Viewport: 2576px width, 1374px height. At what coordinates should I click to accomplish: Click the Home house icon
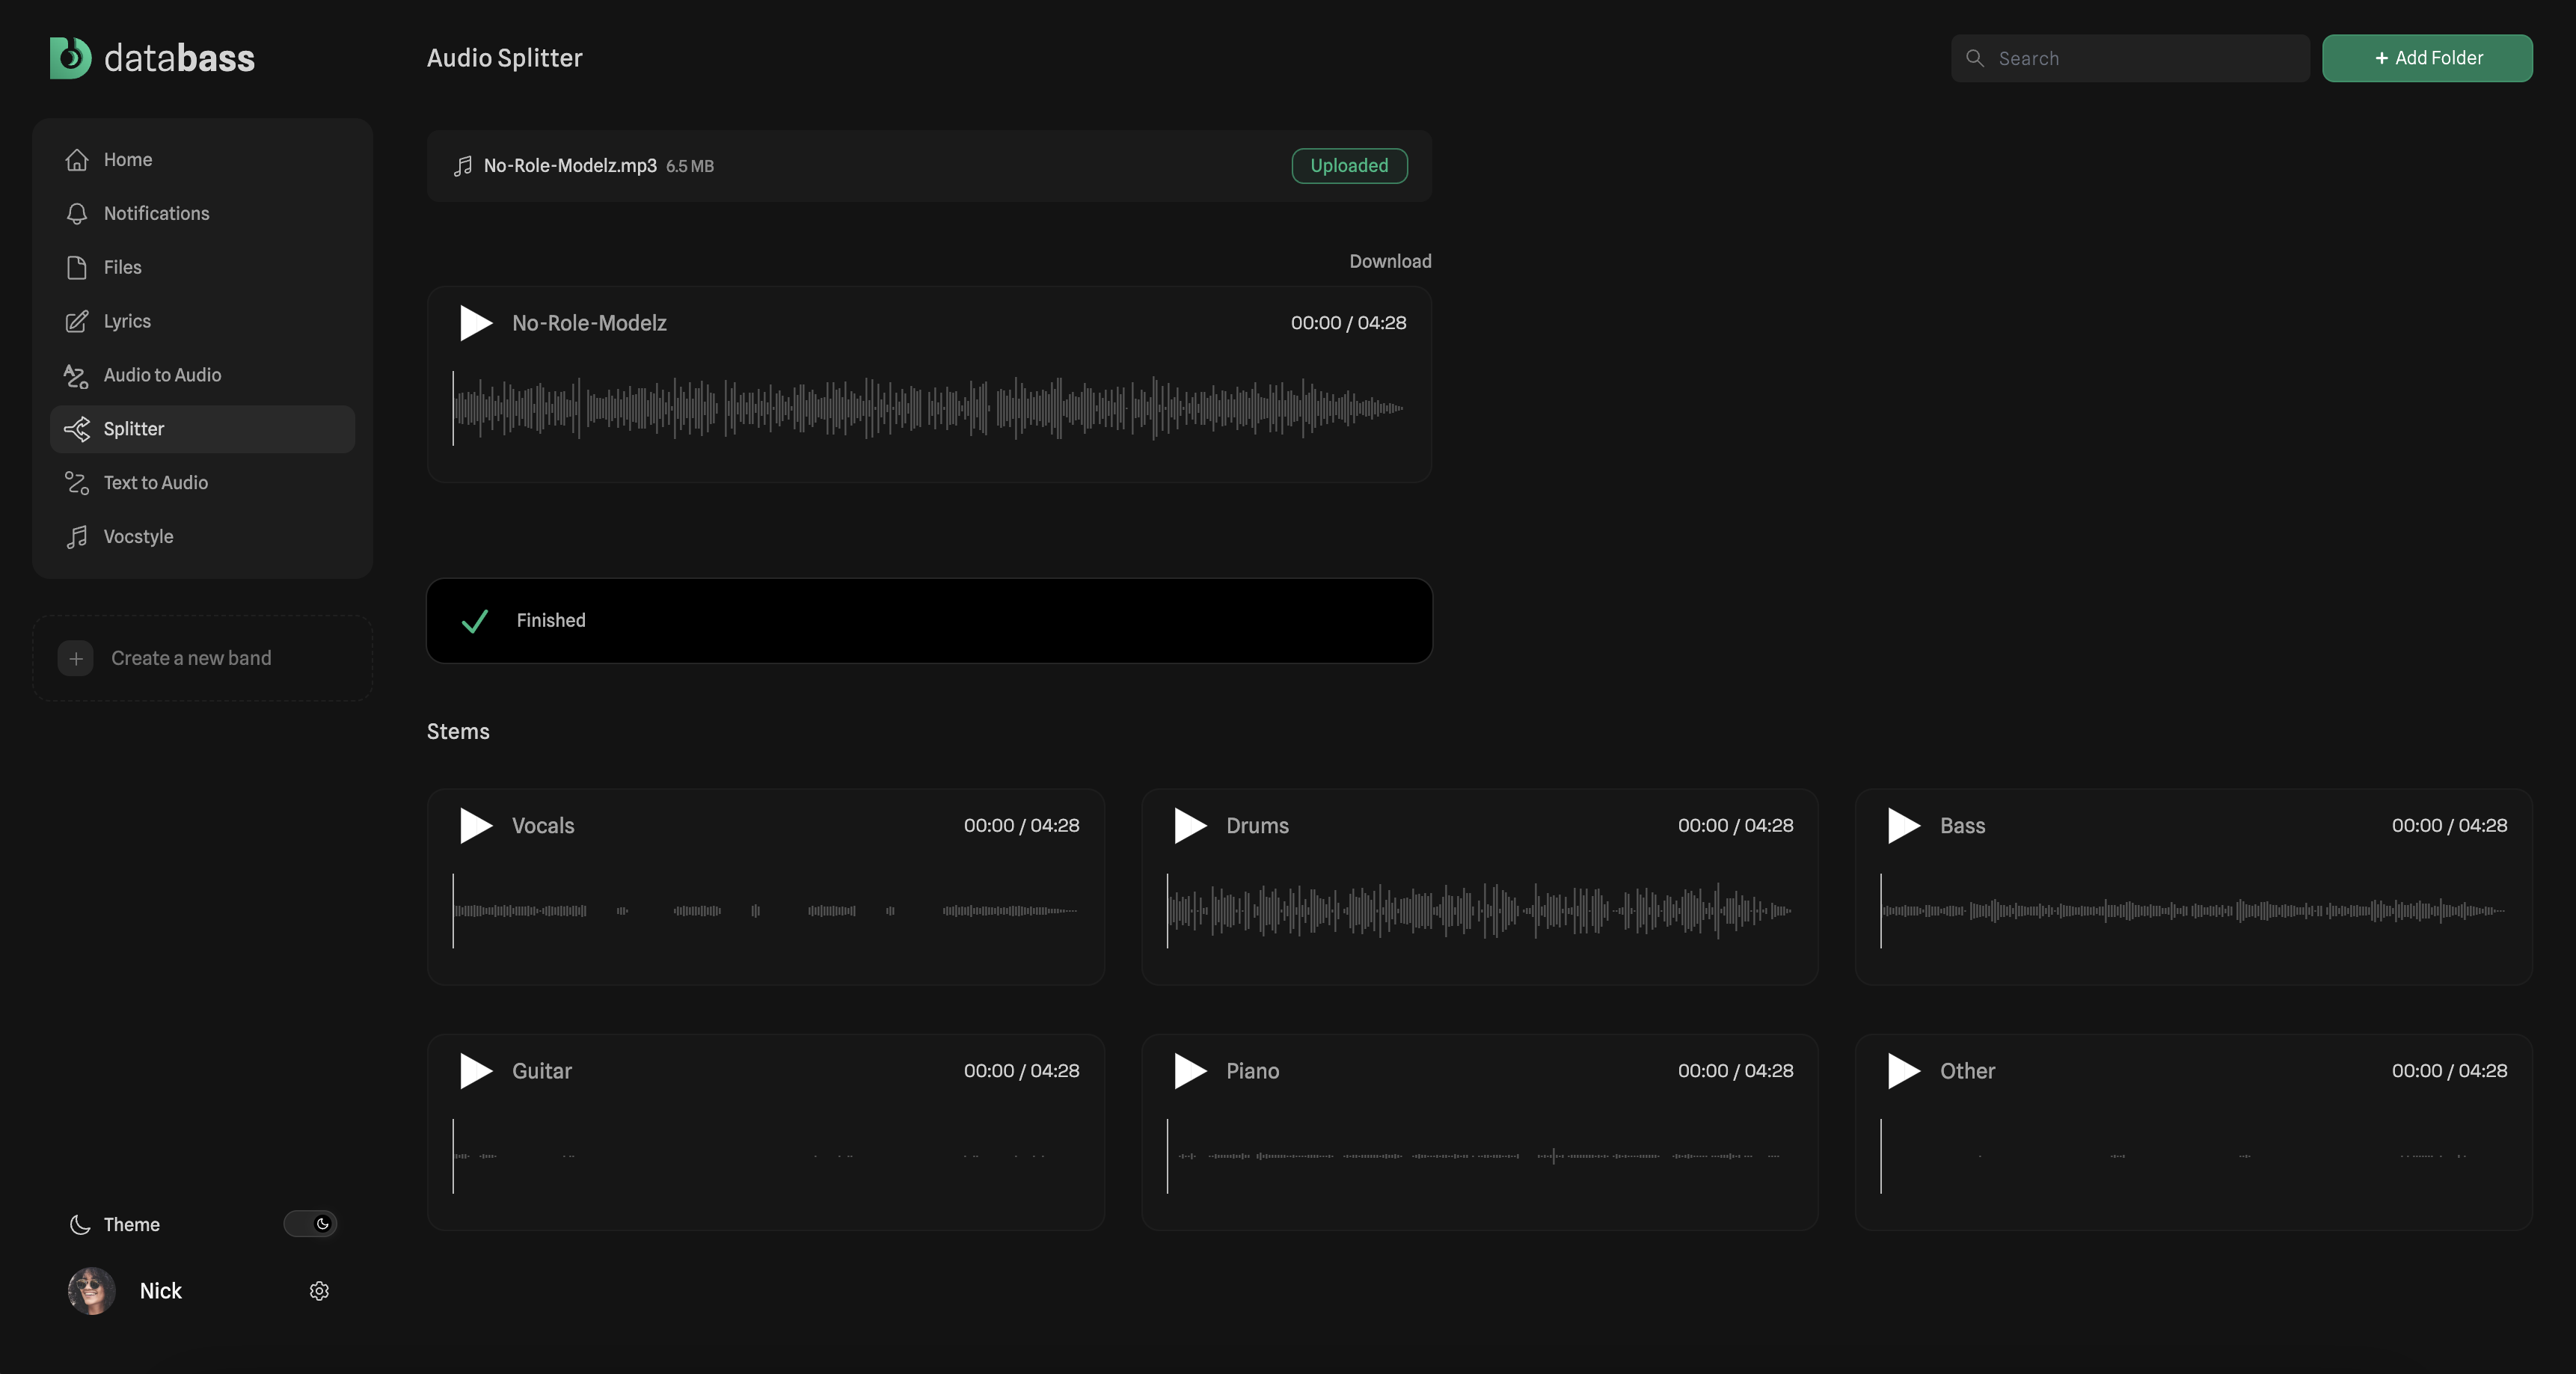77,160
